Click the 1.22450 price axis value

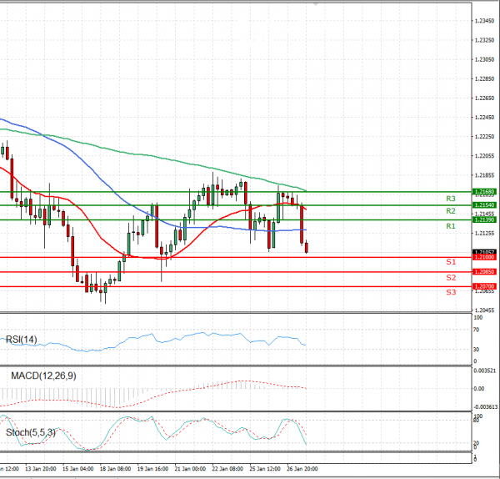(484, 117)
